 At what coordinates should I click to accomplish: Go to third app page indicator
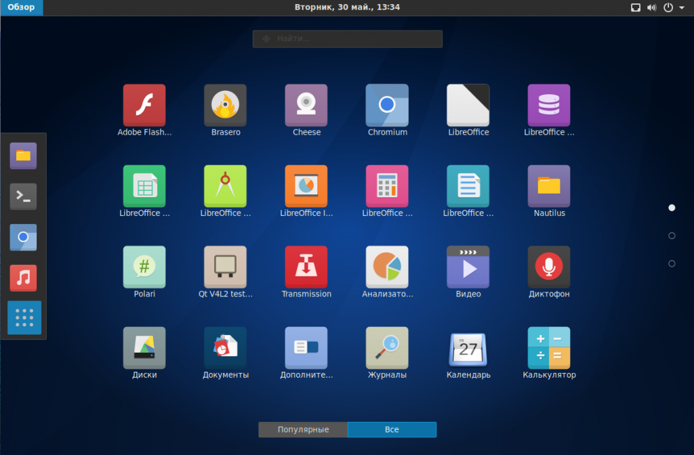click(672, 263)
